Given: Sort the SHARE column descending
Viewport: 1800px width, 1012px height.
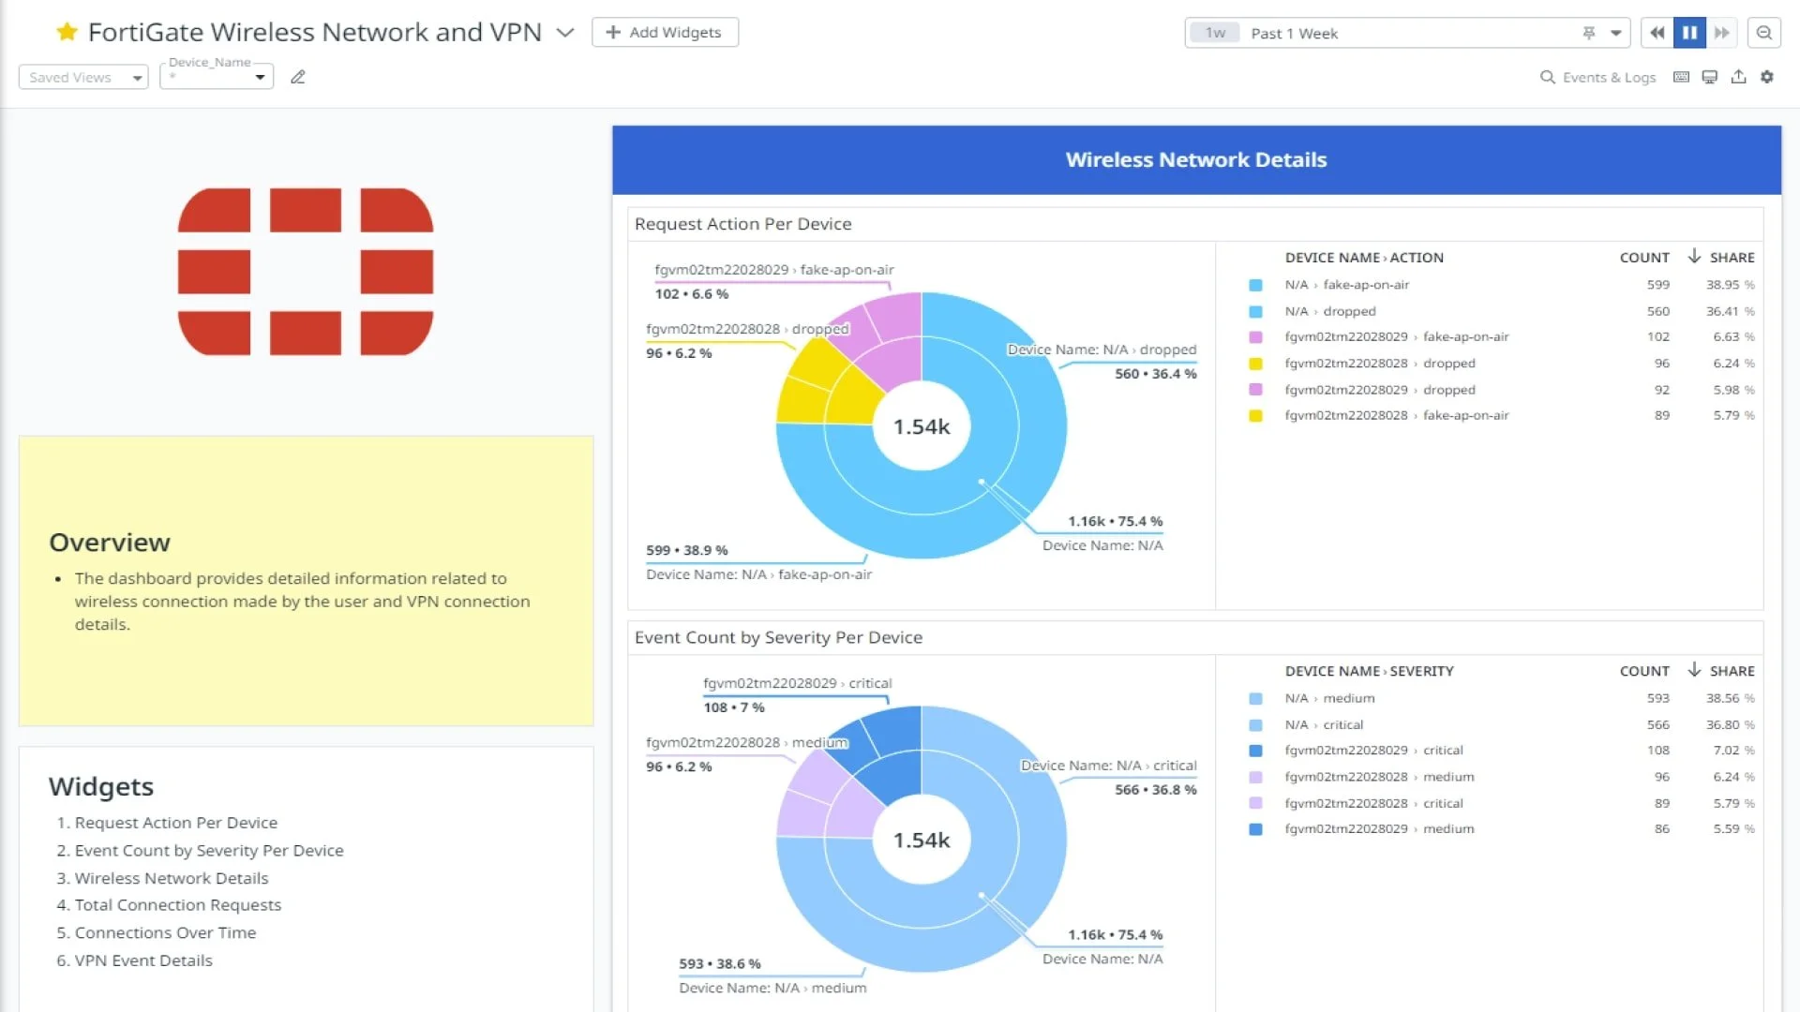Looking at the screenshot, I should point(1696,257).
